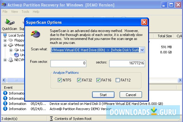
Task: Maximize the Active@ Partition Recovery window
Action: point(171,5)
